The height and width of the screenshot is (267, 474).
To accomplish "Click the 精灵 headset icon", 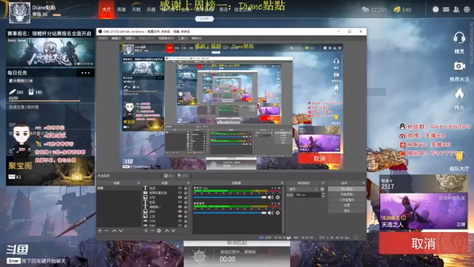I will 459,39.
